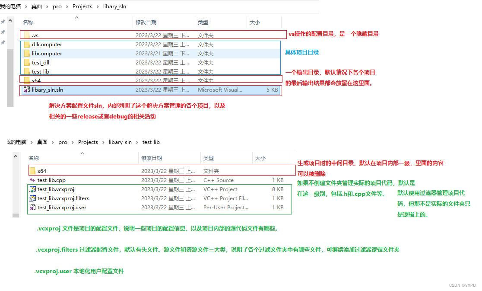This screenshot has height=291, width=482.
Task: Select the .vs folder name
Action: point(35,35)
